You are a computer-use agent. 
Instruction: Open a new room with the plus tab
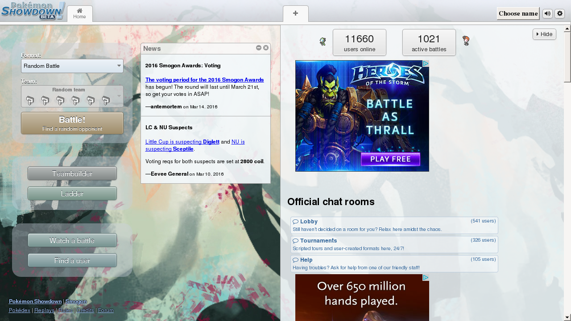295,14
